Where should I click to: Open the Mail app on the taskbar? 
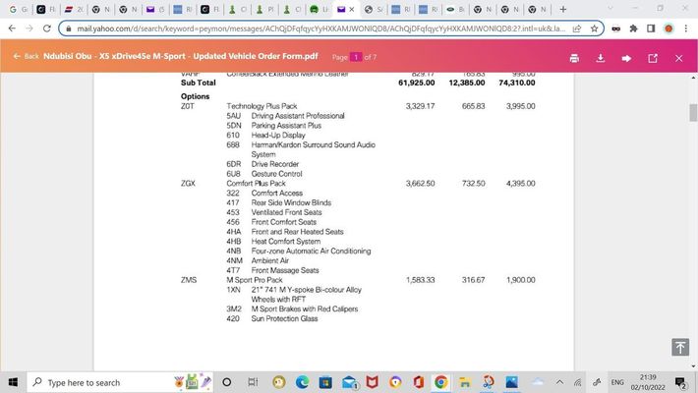point(349,382)
